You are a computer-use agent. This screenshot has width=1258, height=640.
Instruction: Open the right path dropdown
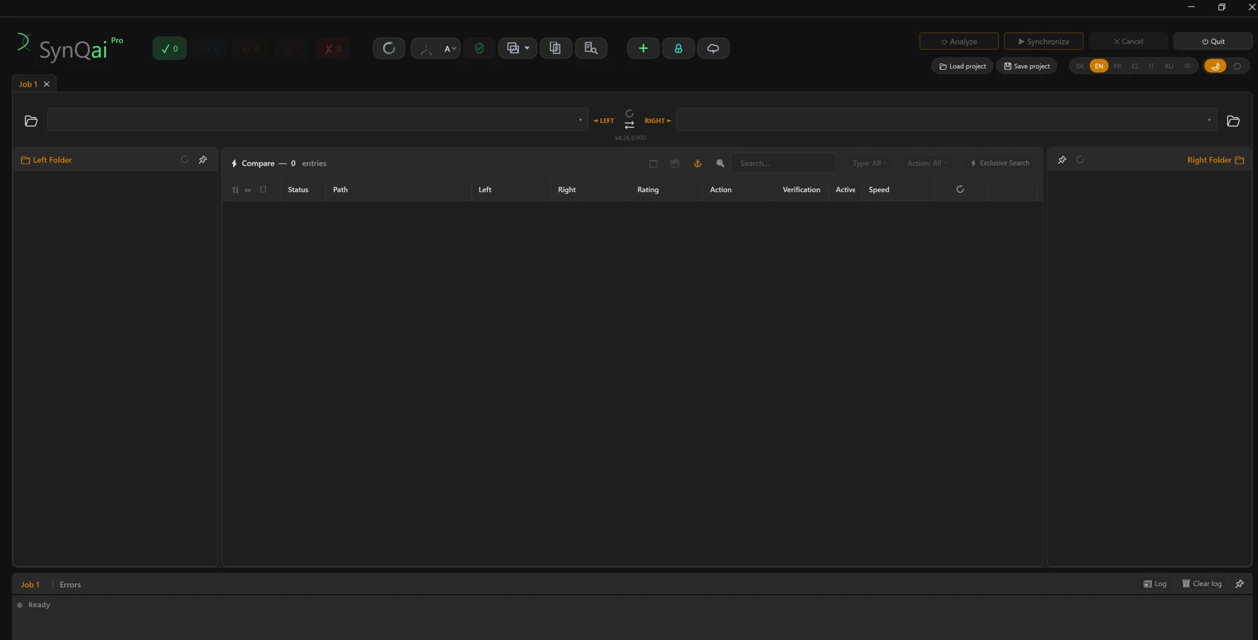(1209, 120)
